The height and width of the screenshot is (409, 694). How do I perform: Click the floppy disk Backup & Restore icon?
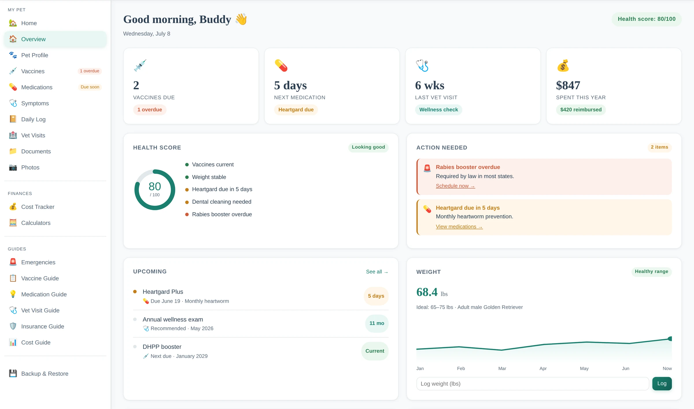click(x=13, y=373)
